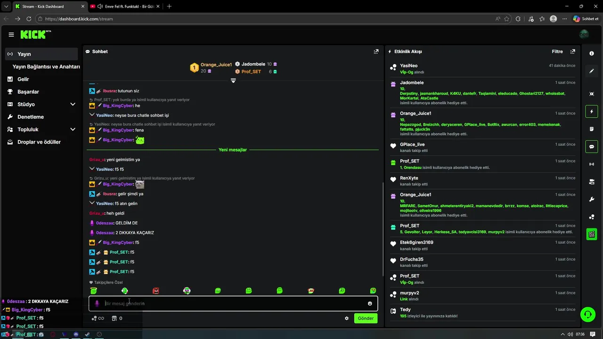Expand the Stüdyo sidebar section
Screen dimensions: 603x339
click(x=73, y=104)
